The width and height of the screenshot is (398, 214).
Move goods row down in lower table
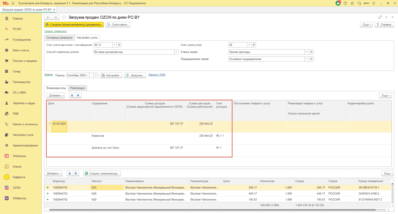76,173
